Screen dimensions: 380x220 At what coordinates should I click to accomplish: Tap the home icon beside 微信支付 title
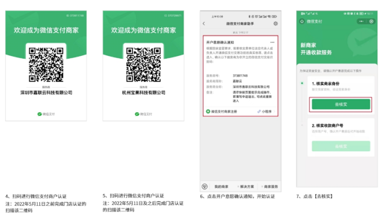click(x=302, y=21)
